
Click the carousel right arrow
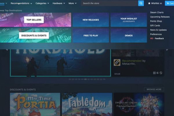point(167,50)
